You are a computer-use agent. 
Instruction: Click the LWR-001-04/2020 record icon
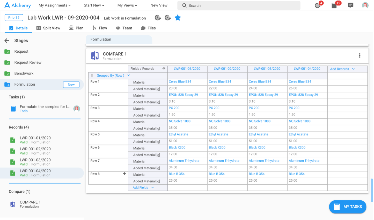point(12,173)
